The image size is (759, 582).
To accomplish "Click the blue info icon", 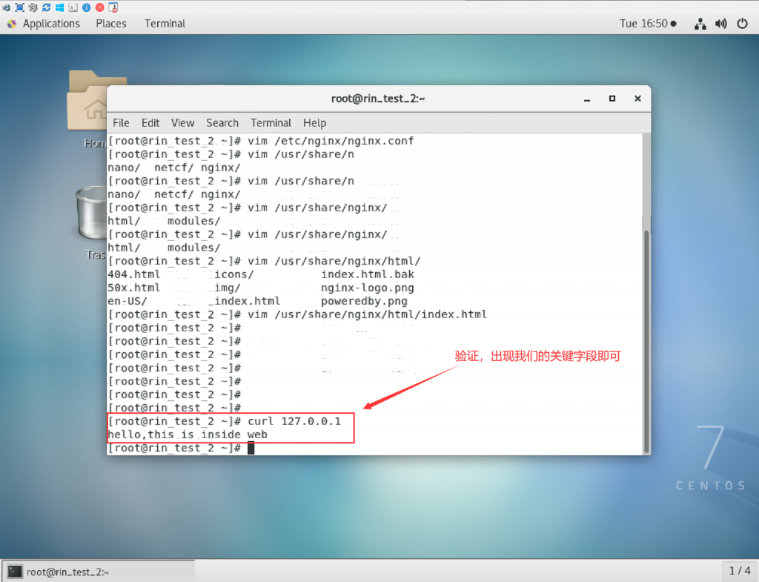I will click(87, 7).
